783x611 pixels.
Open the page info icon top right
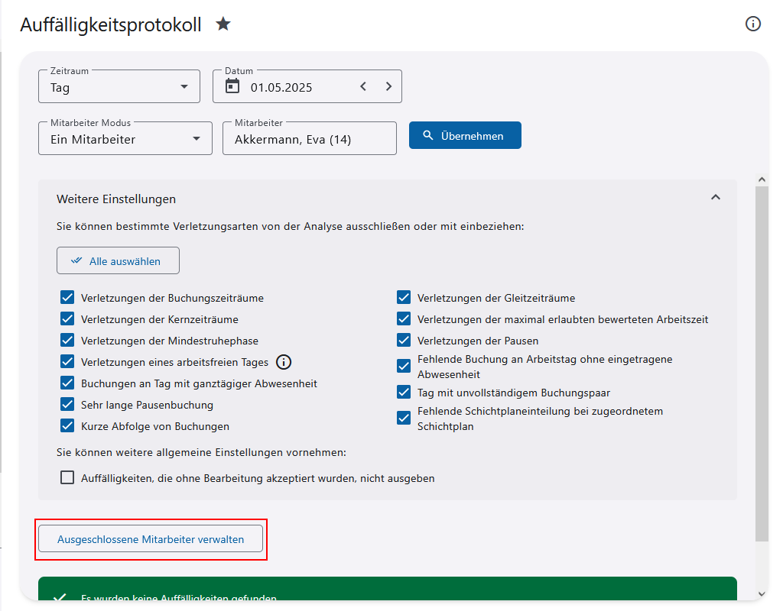(753, 24)
